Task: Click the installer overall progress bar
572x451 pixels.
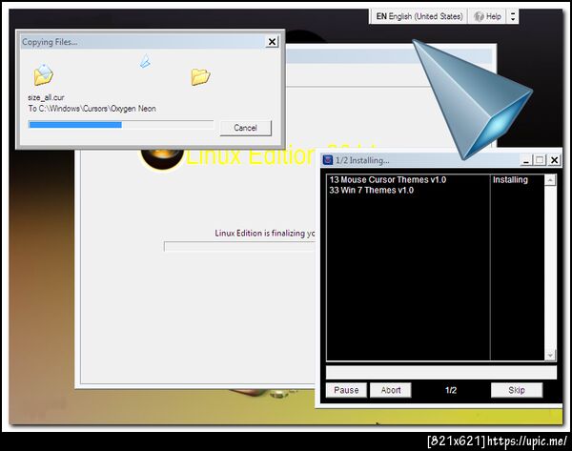Action: (441, 373)
